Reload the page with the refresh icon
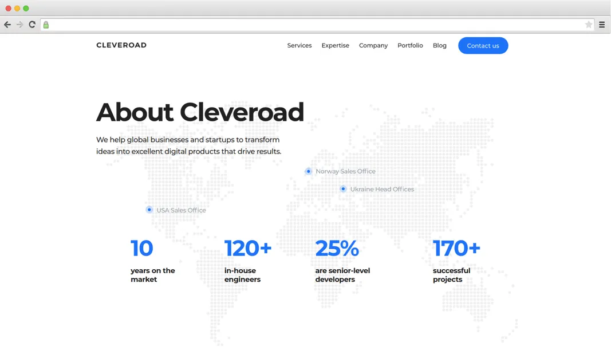This screenshot has width=611, height=362. pyautogui.click(x=32, y=25)
